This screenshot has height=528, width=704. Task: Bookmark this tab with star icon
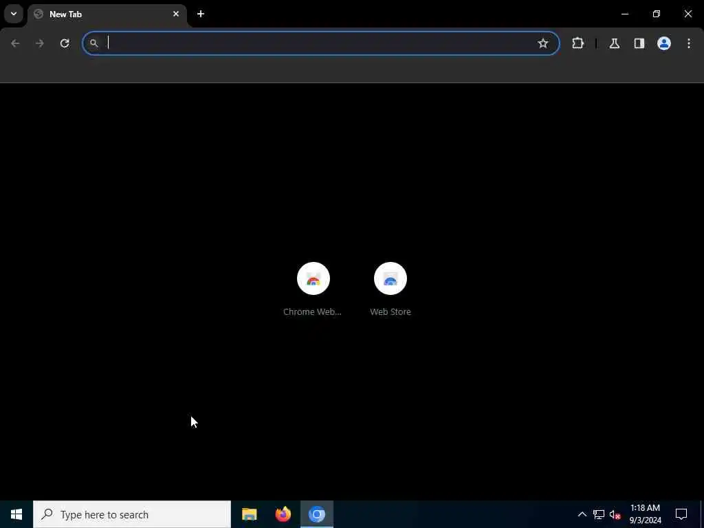coord(543,43)
